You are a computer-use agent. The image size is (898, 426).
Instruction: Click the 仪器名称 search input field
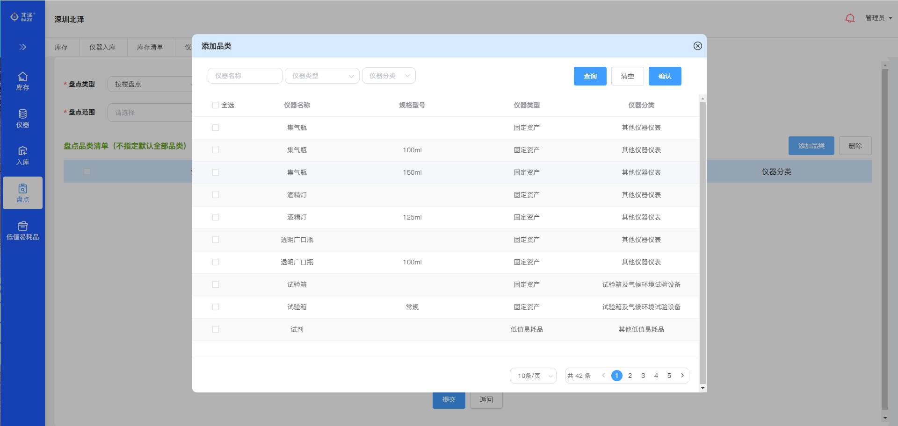(x=245, y=76)
